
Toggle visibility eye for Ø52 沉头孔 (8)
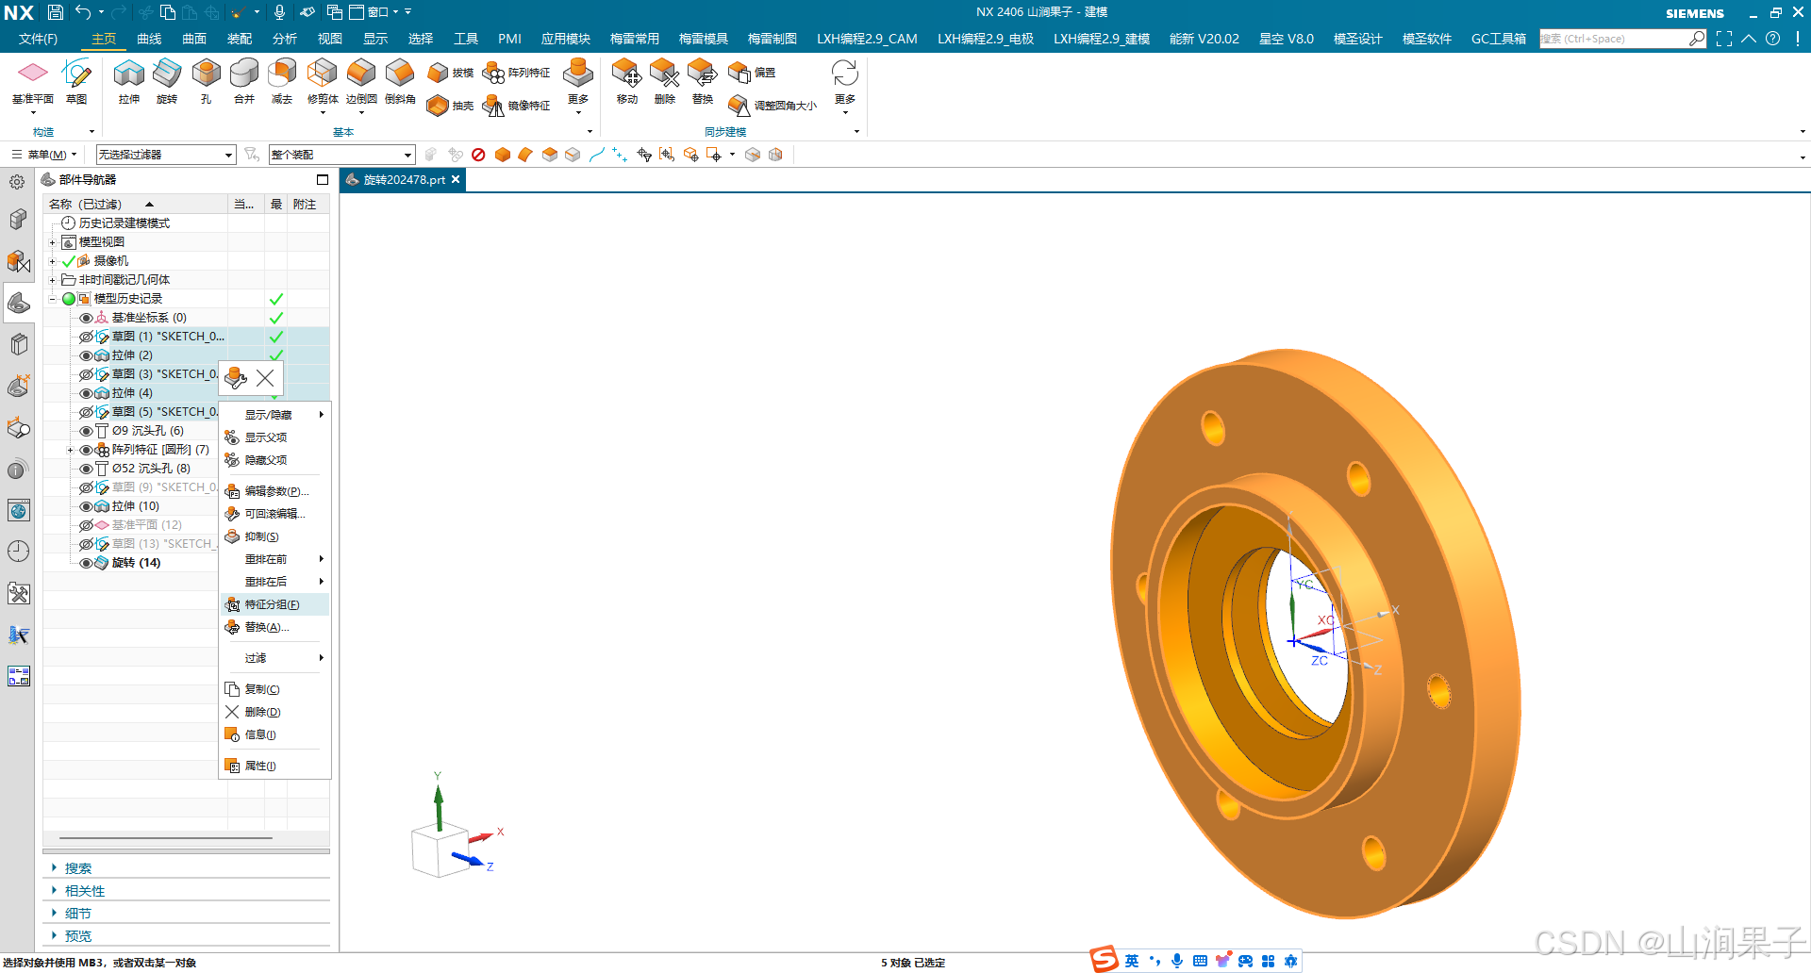86,469
